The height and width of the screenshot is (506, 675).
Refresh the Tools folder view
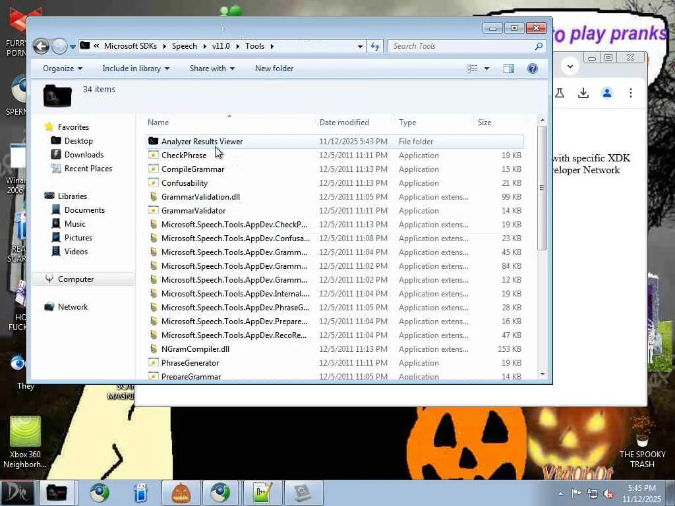click(375, 46)
